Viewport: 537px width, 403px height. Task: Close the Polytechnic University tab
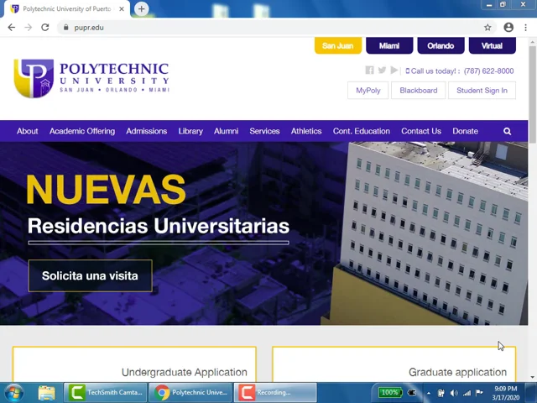point(122,9)
